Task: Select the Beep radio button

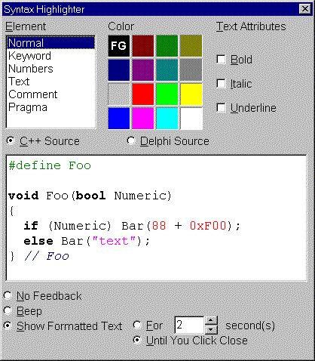Action: point(8,311)
